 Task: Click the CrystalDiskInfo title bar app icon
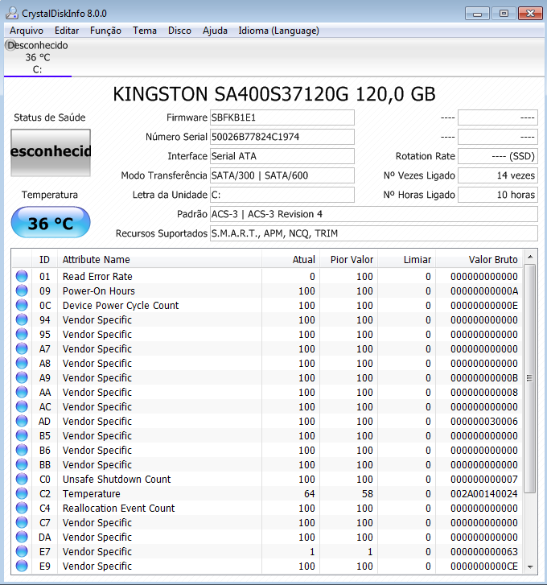12,14
